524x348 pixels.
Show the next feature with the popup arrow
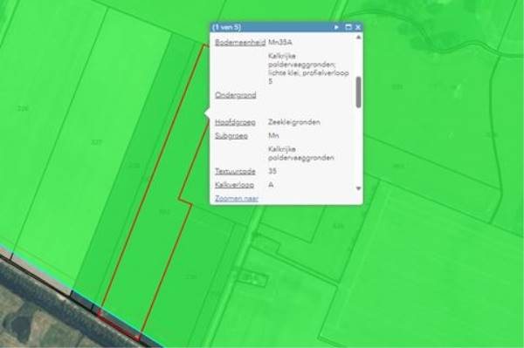pos(336,27)
